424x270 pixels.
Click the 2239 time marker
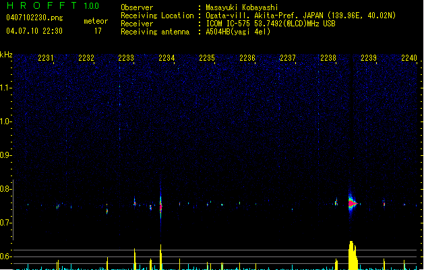point(369,58)
